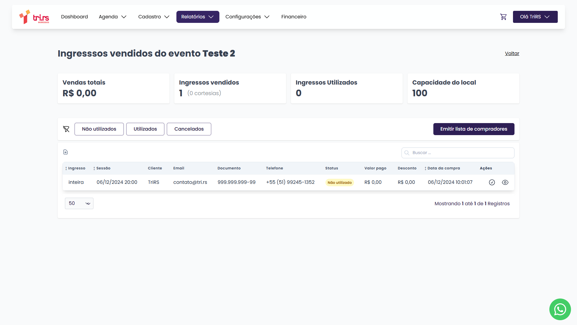The width and height of the screenshot is (577, 325).
Task: Mark ticket as used with checkmark icon
Action: click(492, 182)
